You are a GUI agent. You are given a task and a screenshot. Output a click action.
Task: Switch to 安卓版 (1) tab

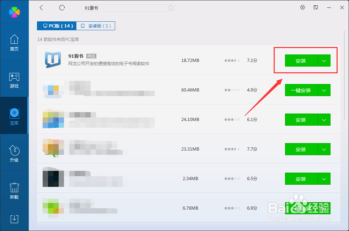tap(96, 26)
